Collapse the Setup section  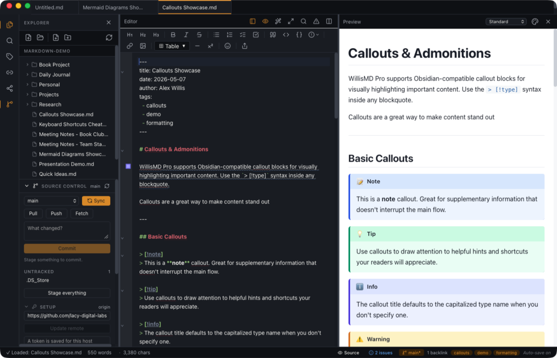(27, 307)
